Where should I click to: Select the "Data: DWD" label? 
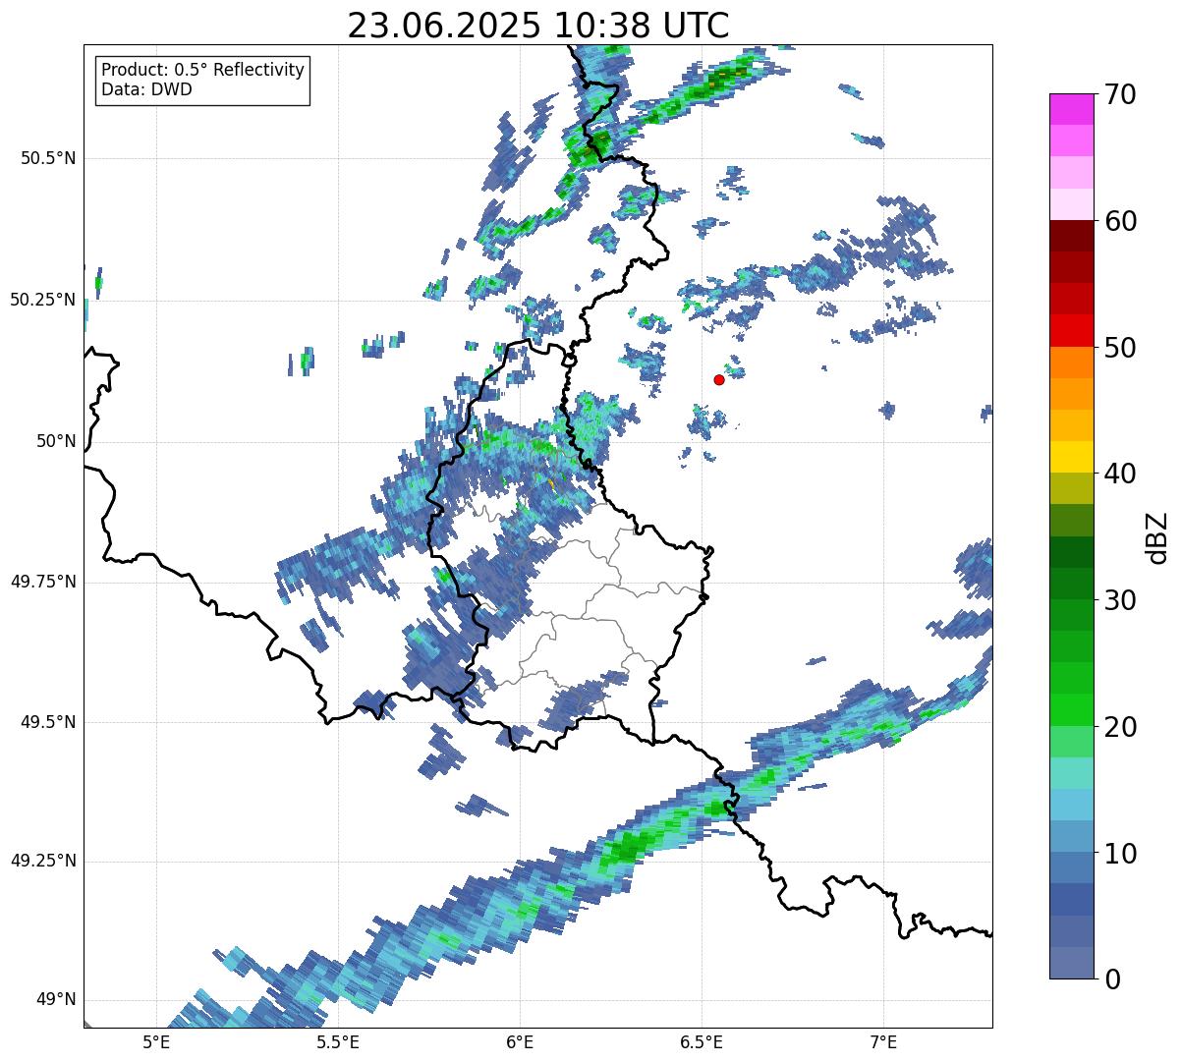coord(147,90)
